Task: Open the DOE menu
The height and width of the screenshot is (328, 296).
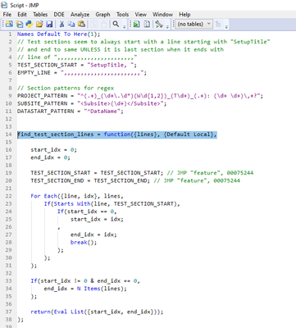Action: [59, 15]
